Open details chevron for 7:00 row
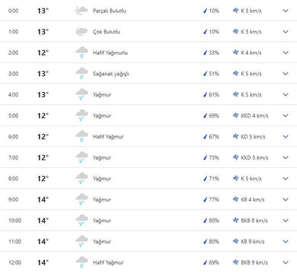 pos(286,158)
